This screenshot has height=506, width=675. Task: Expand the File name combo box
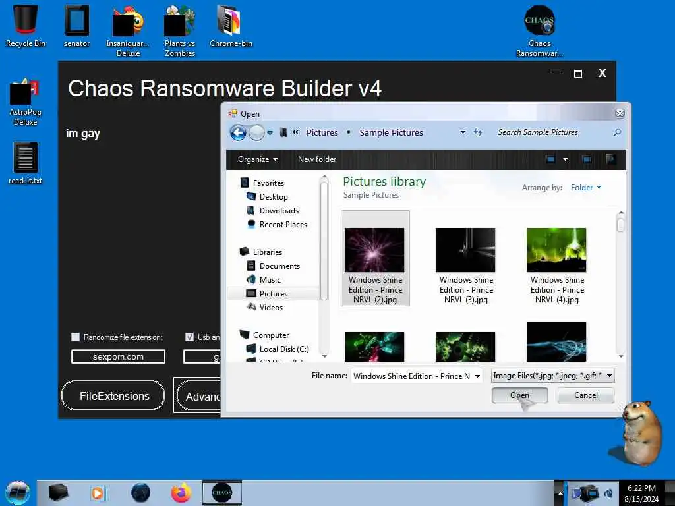(477, 376)
